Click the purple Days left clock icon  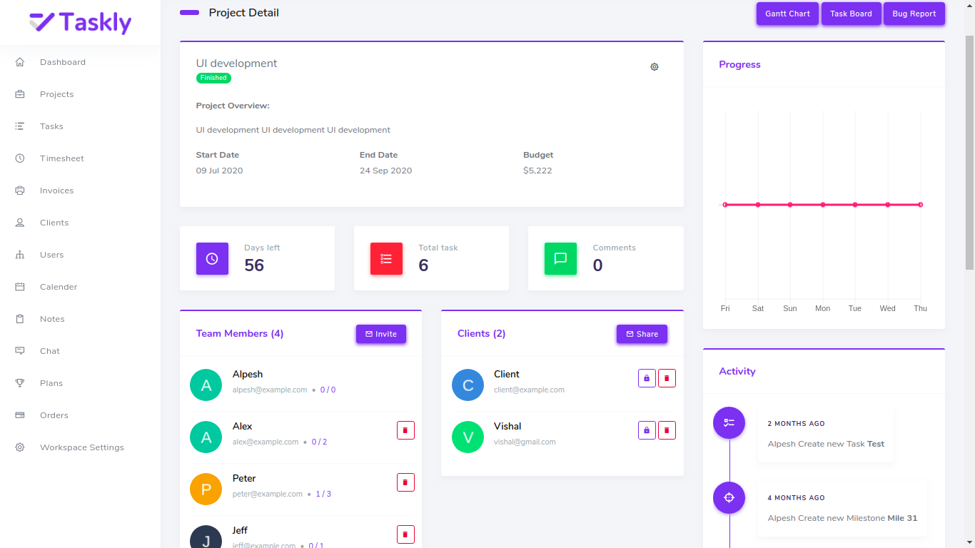click(212, 258)
